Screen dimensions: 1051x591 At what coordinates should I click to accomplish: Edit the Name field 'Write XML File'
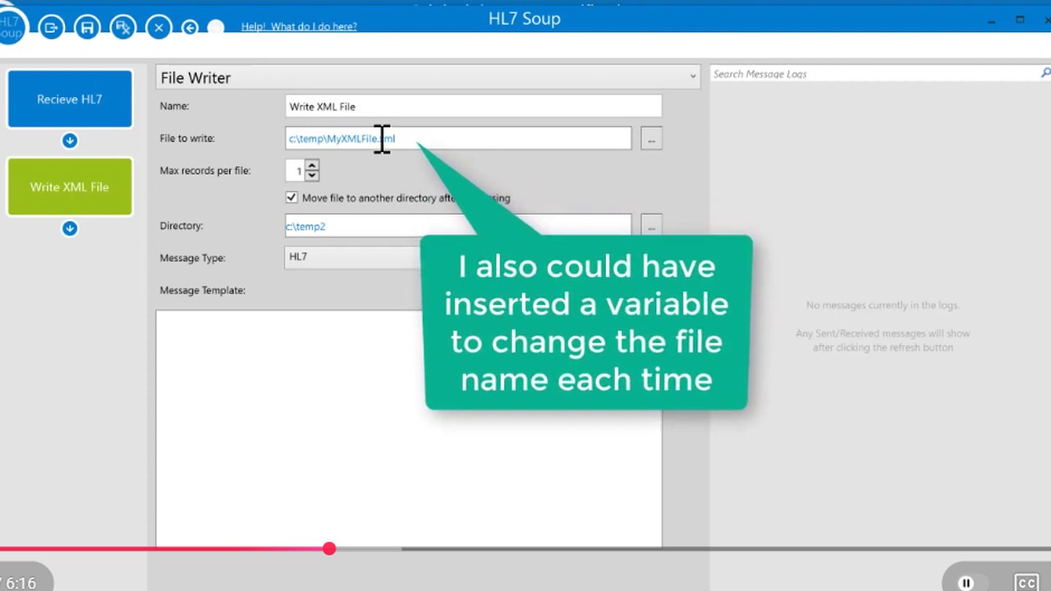click(x=473, y=106)
